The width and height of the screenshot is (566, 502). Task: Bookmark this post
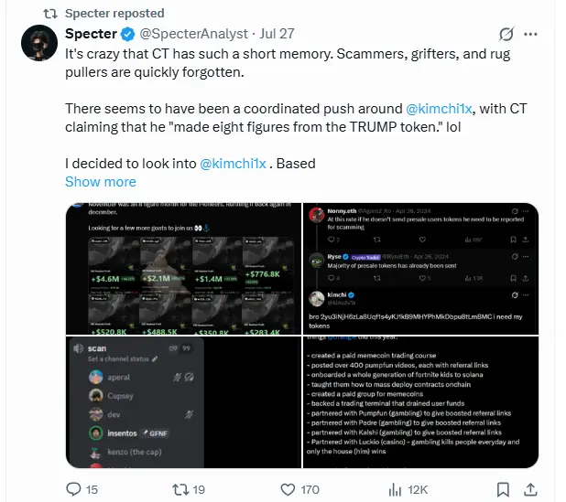[x=503, y=489]
